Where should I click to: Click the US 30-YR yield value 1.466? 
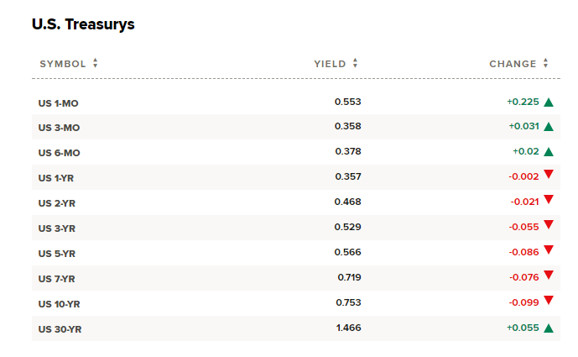347,328
